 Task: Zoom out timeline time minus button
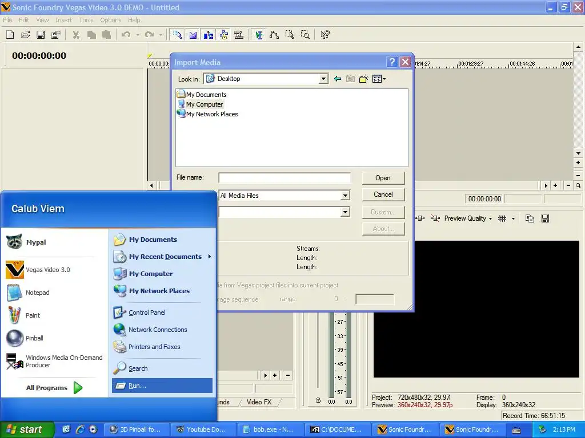(568, 185)
